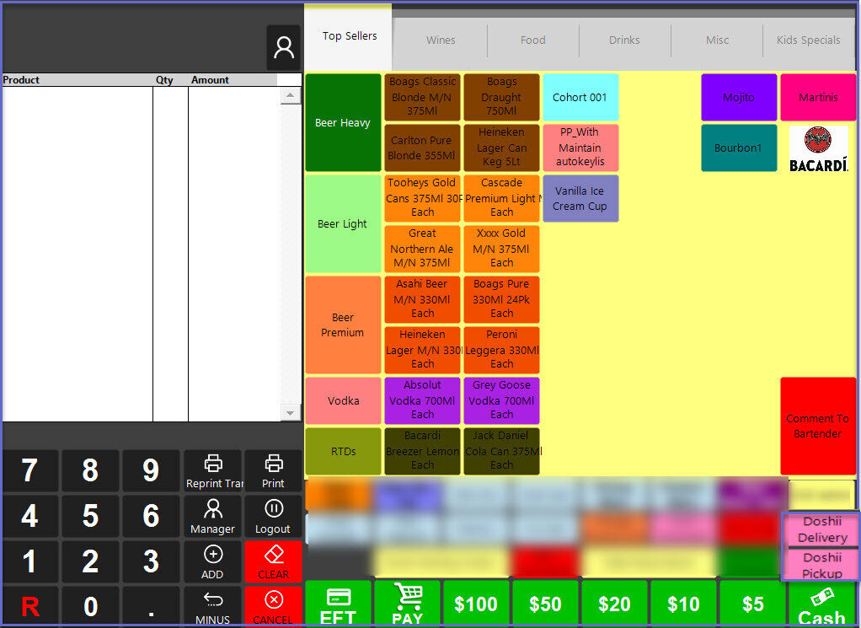861x628 pixels.
Task: Click the red R keypad button
Action: (x=30, y=607)
